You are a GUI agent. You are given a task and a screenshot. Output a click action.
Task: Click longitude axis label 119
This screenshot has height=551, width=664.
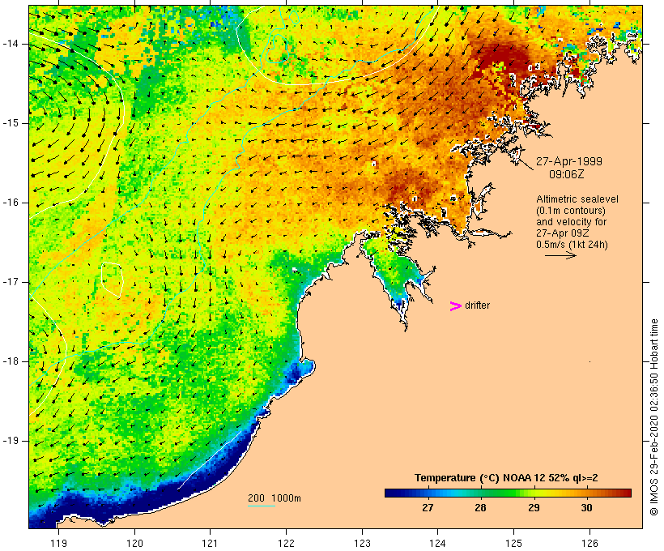click(58, 543)
